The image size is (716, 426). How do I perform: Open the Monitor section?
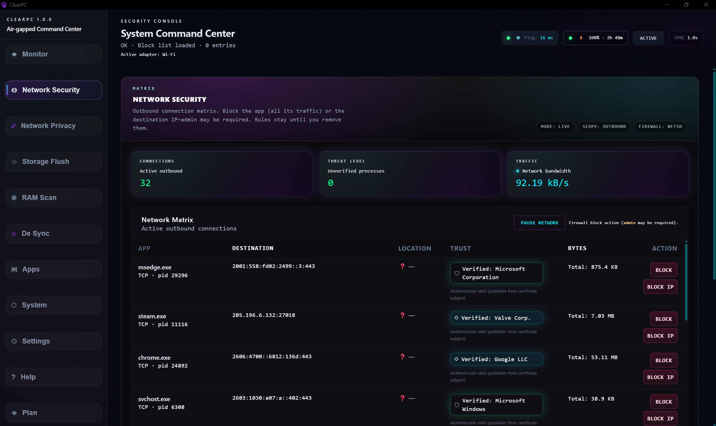pyautogui.click(x=53, y=54)
